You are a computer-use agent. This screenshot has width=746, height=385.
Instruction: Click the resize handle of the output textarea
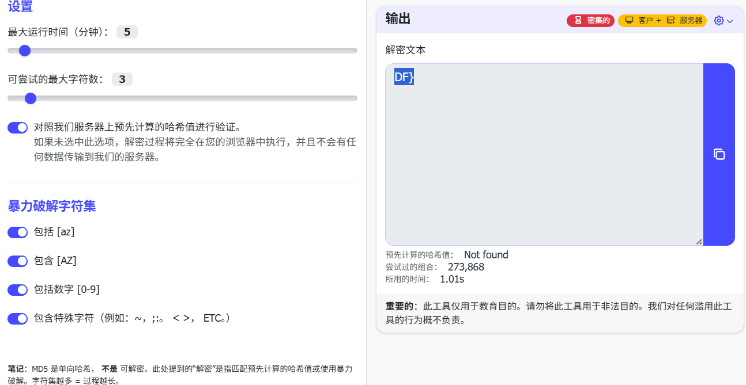699,242
